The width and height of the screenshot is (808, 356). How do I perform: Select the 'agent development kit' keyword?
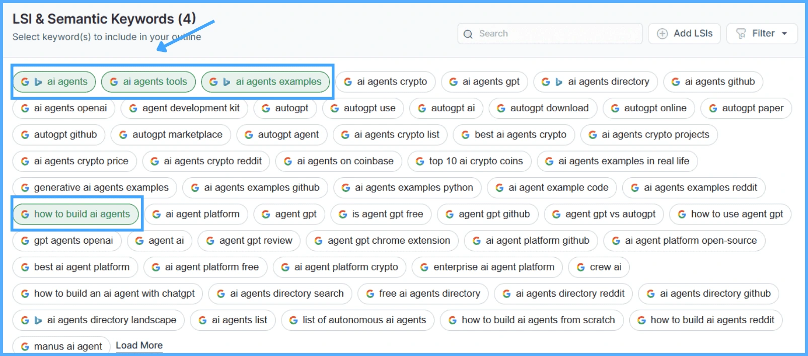pos(184,108)
